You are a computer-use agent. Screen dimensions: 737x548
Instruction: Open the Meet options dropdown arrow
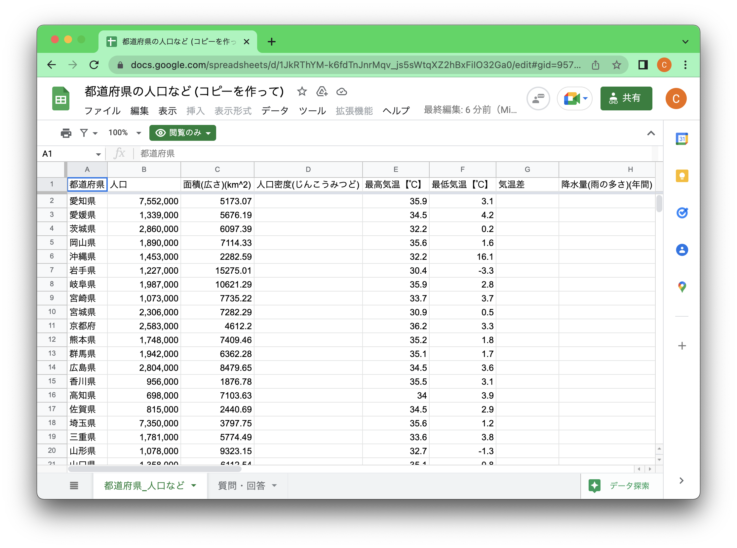(x=585, y=98)
